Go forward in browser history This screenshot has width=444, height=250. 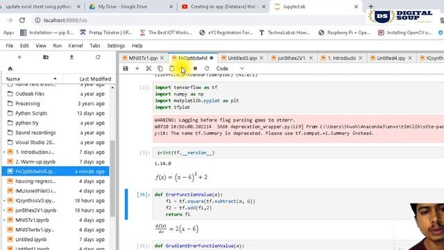10,20
